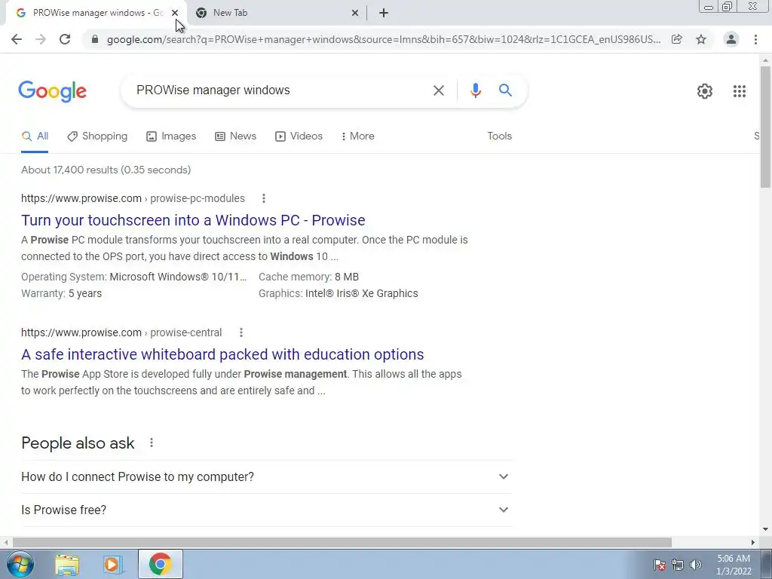Clear the search box with the X
The image size is (772, 579).
pos(438,90)
